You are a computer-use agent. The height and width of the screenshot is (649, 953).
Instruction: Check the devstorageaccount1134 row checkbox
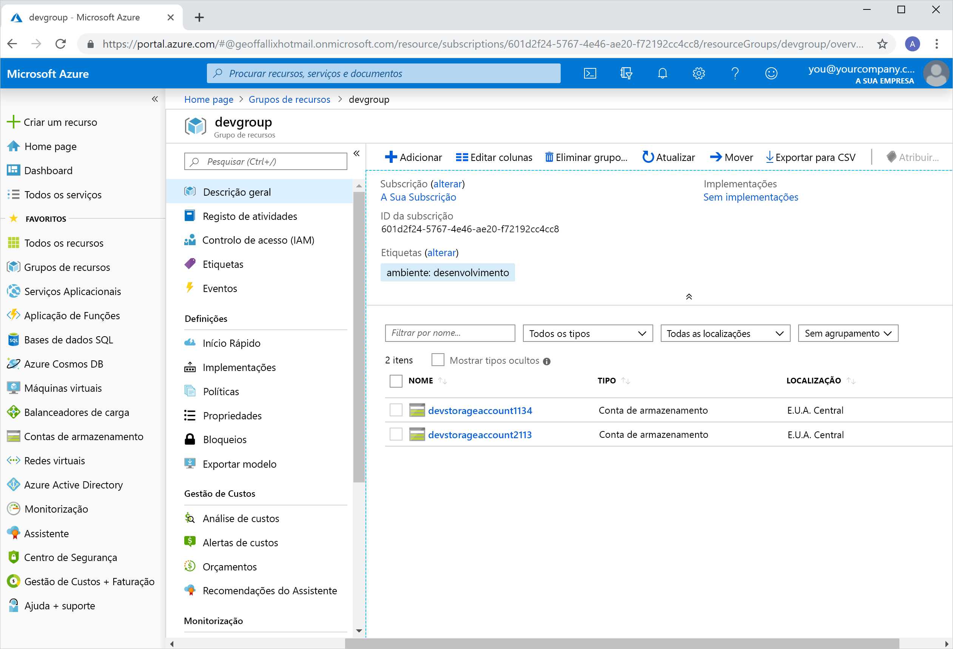tap(395, 410)
